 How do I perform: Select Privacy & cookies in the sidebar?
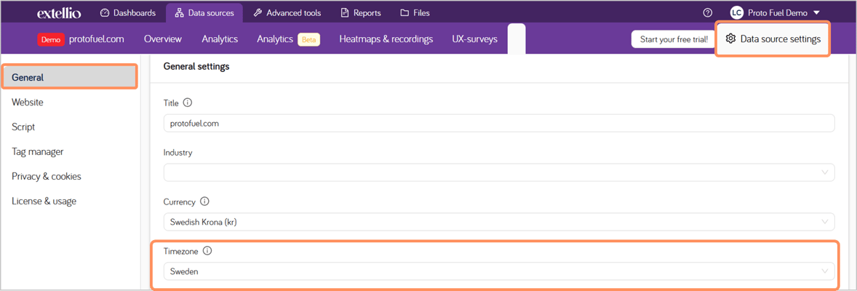pyautogui.click(x=47, y=177)
